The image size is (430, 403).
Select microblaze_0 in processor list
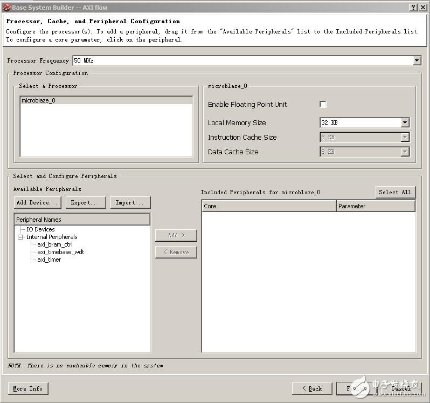pos(38,100)
